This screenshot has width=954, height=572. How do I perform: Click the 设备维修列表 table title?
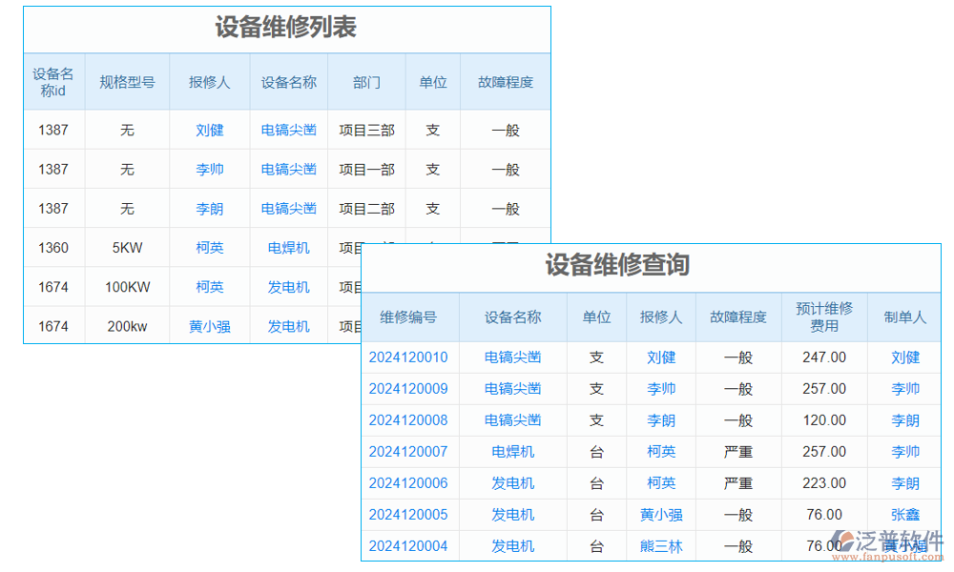point(286,30)
